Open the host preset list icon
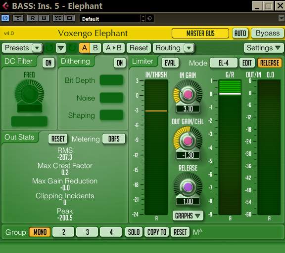Screen dimensions: 285x253 69,18
